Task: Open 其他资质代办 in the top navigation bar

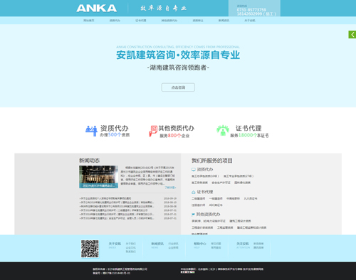Action: pyautogui.click(x=169, y=21)
